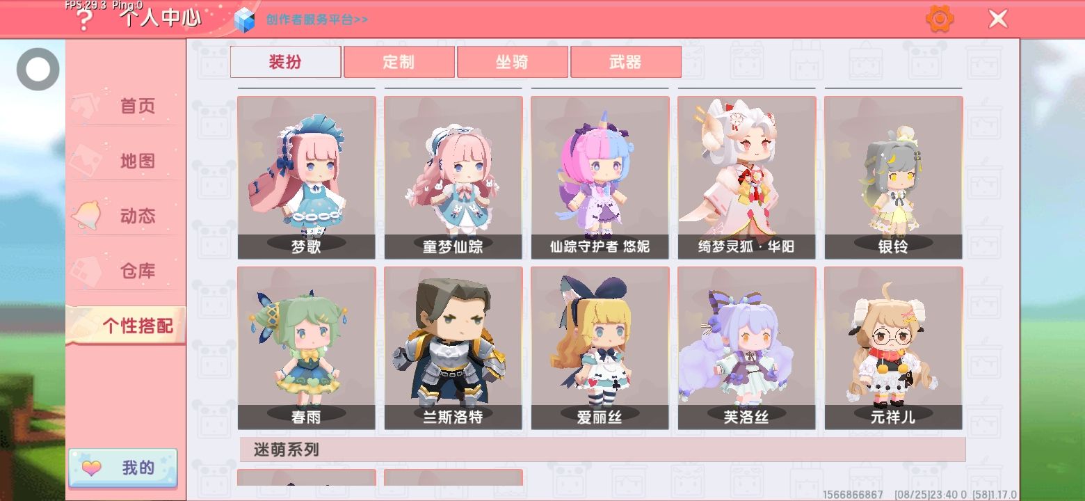Choose the 爱丽丝 character skin

pos(600,349)
